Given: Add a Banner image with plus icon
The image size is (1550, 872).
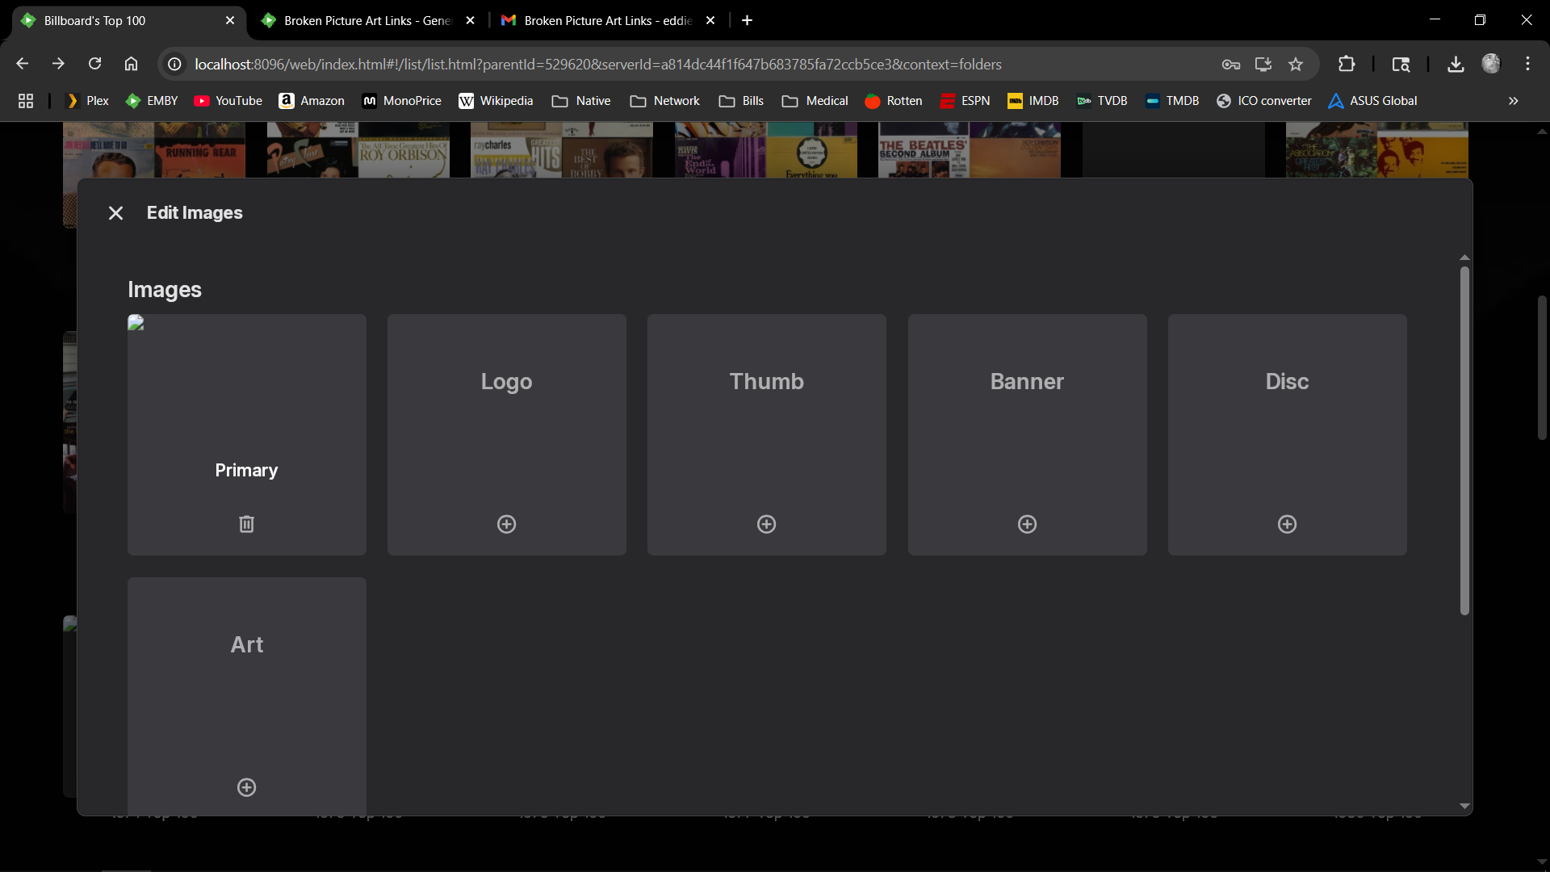Looking at the screenshot, I should click(1027, 524).
